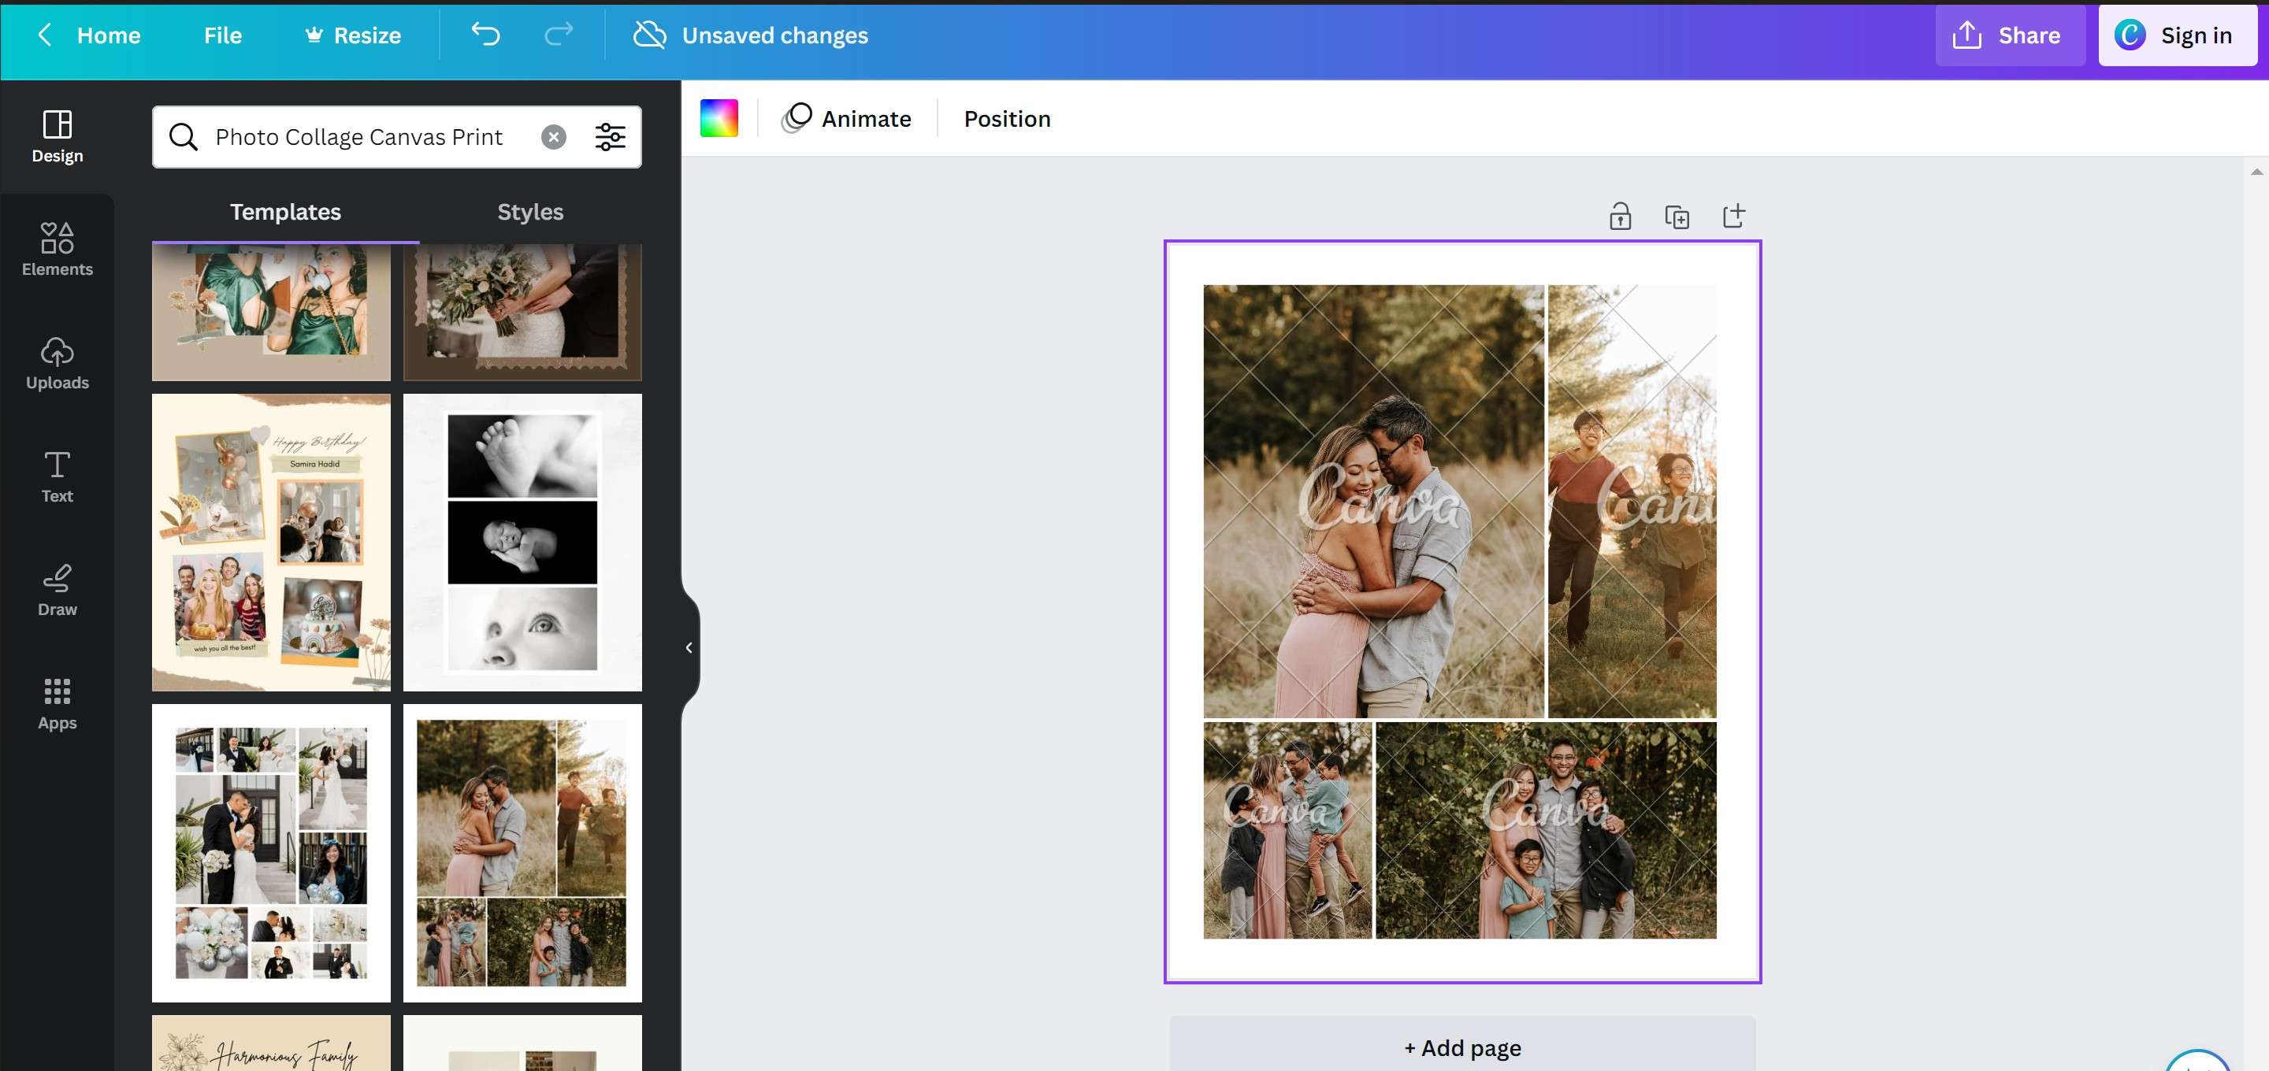
Task: Click the add page icon above canvas
Action: (1733, 217)
